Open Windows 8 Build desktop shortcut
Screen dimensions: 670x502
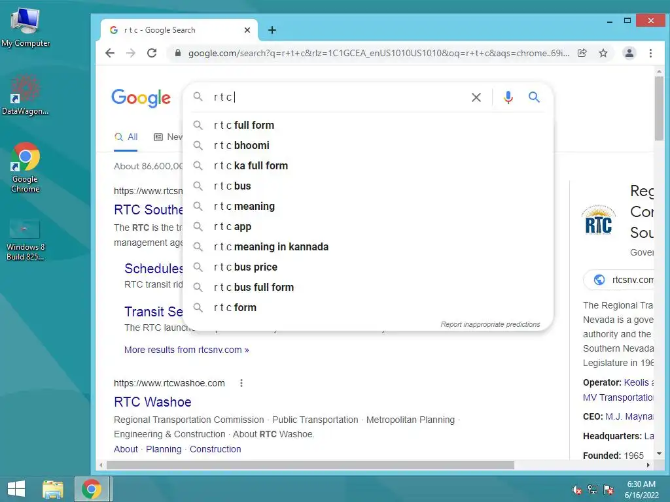point(26,239)
